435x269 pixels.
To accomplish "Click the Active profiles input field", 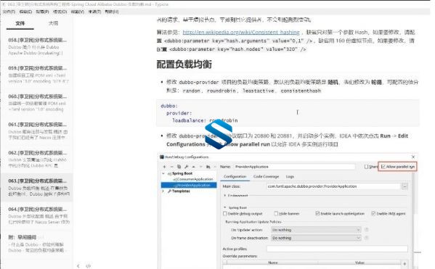I will [x=337, y=249].
